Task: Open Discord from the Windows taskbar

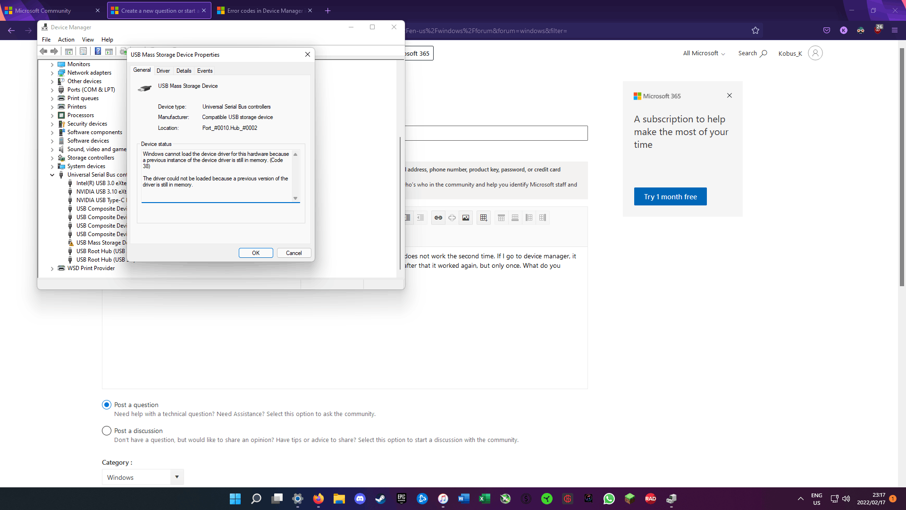Action: [360, 499]
